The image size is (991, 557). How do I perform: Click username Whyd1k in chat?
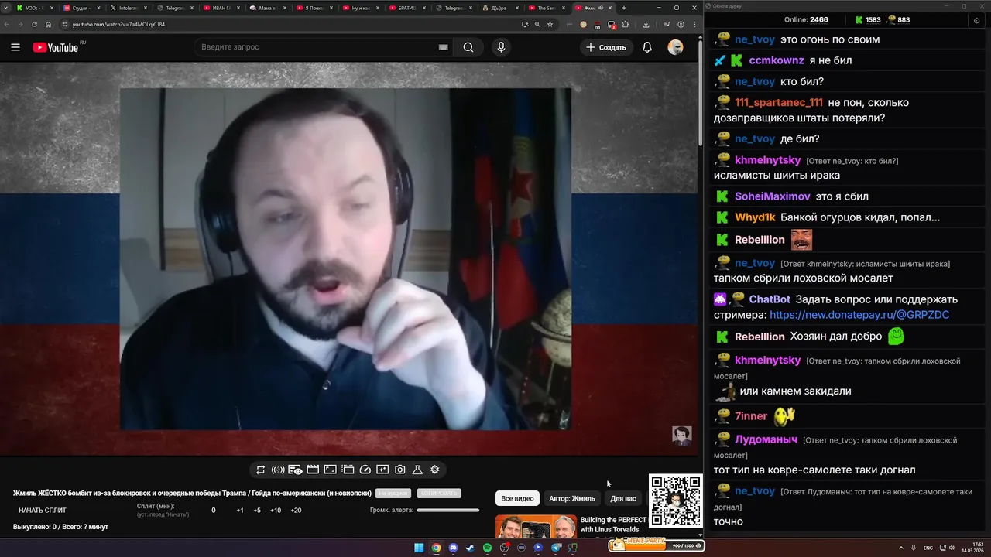755,217
